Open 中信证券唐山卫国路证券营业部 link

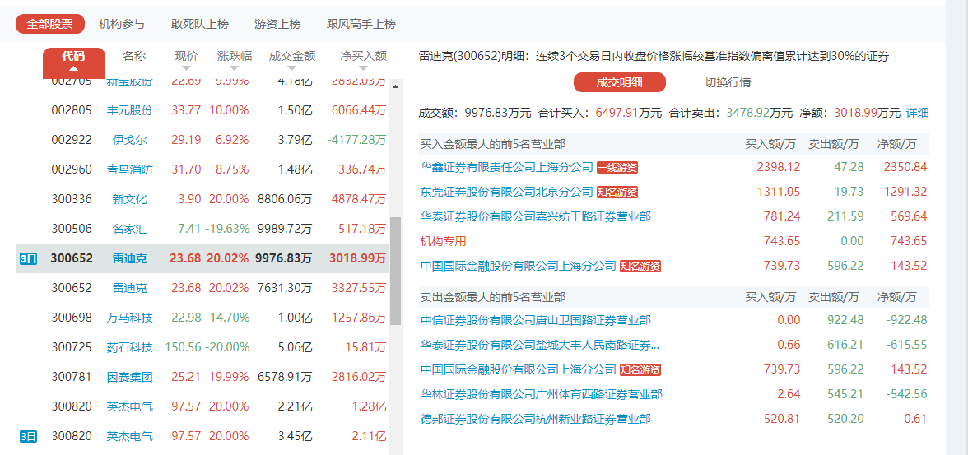(535, 320)
